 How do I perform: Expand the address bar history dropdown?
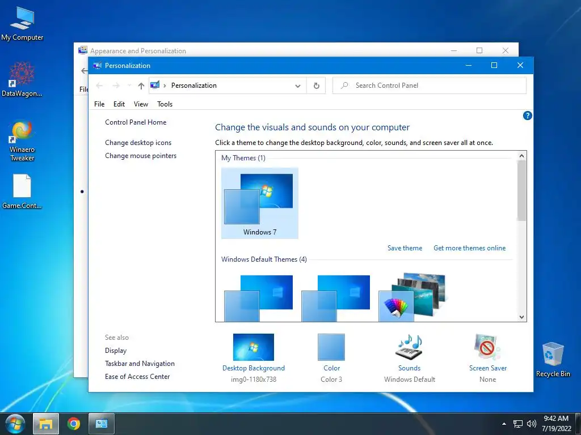(x=297, y=86)
